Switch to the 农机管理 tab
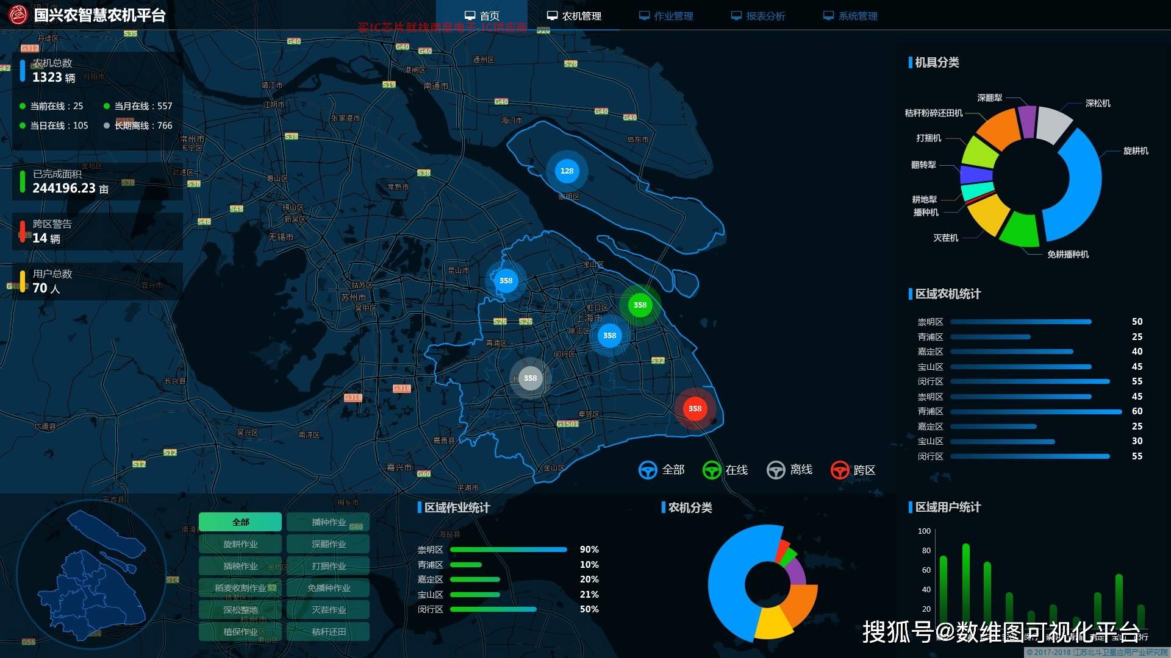Screen dimensions: 1171x658 coord(574,16)
